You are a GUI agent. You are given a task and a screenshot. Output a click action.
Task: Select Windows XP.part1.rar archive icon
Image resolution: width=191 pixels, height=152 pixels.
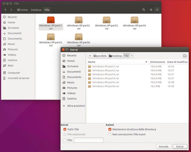coord(51,20)
